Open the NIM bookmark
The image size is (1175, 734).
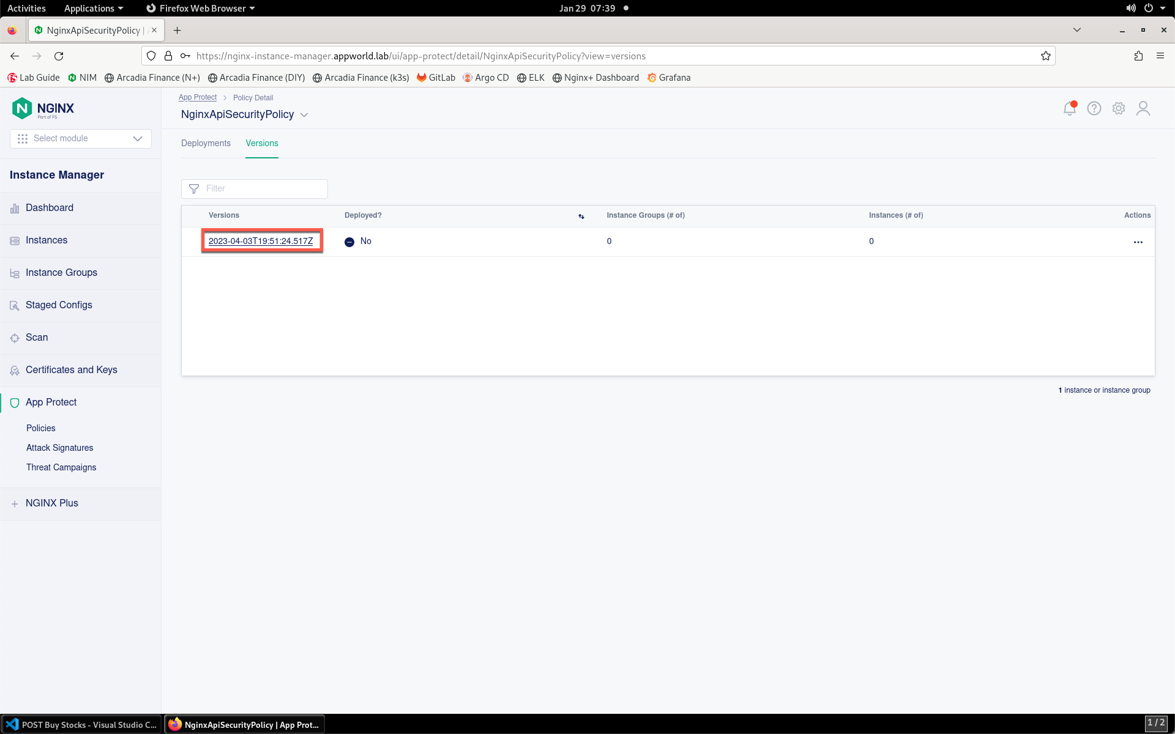(82, 78)
